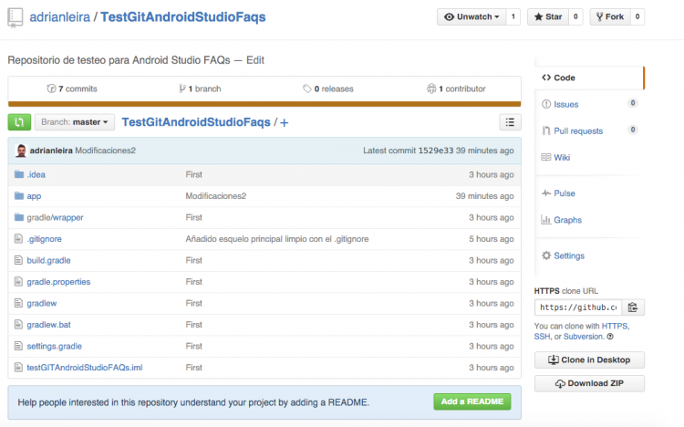684x427 pixels.
Task: Click the gradlew file icon
Action: coord(18,303)
